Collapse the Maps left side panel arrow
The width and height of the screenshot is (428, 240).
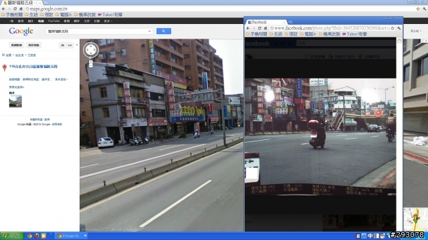tap(77, 45)
